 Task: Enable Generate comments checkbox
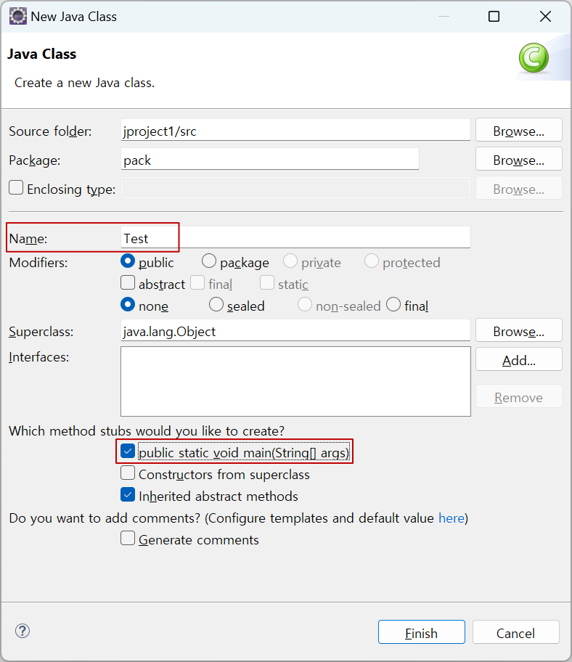128,539
